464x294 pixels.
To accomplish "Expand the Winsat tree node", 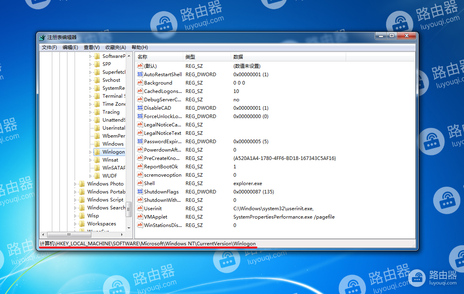I will pyautogui.click(x=90, y=160).
